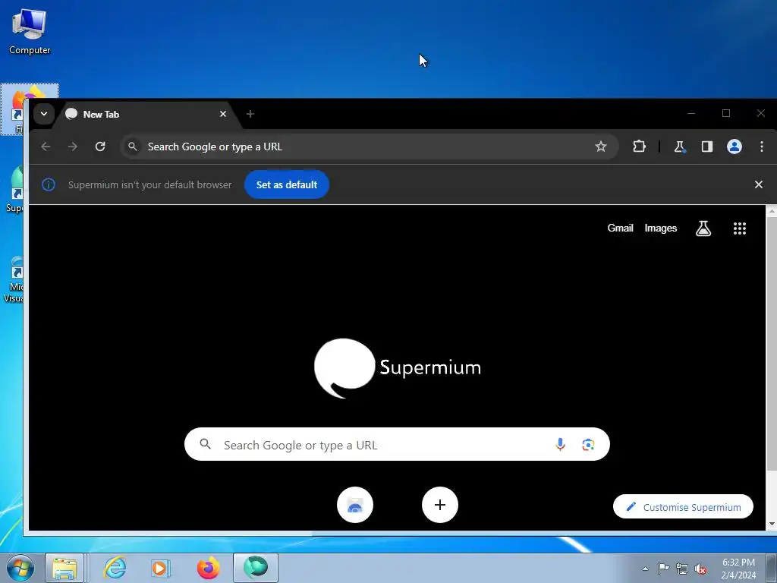
Task: Open File Explorer from taskbar
Action: coord(64,568)
